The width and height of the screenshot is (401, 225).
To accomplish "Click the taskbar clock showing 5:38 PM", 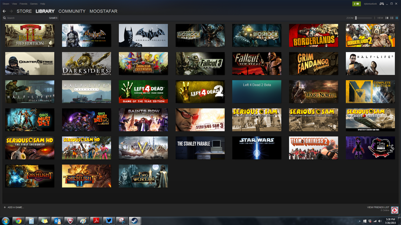I will (x=390, y=221).
